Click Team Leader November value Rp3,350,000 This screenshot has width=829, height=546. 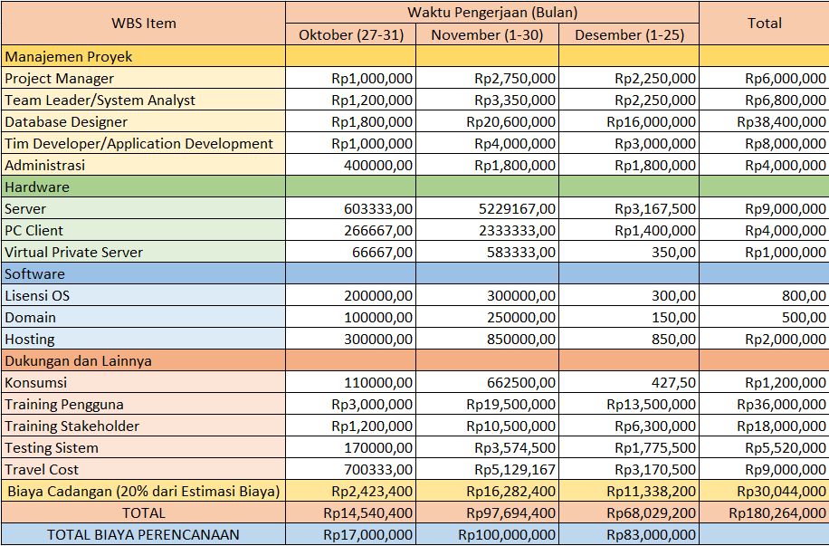pyautogui.click(x=488, y=100)
